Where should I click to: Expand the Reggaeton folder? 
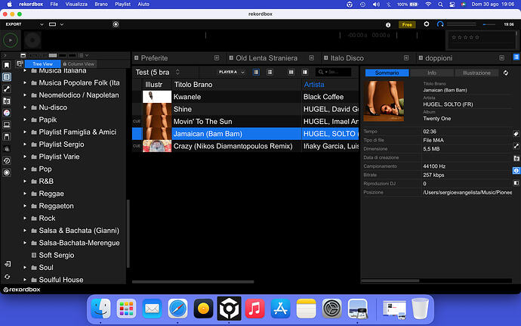pos(25,206)
